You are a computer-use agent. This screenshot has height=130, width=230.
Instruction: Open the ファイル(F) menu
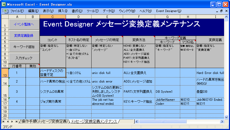point(17,11)
